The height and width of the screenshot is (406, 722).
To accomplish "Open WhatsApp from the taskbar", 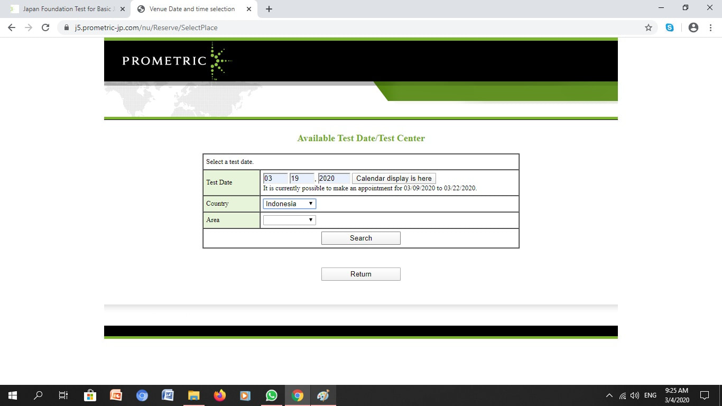I will tap(272, 395).
